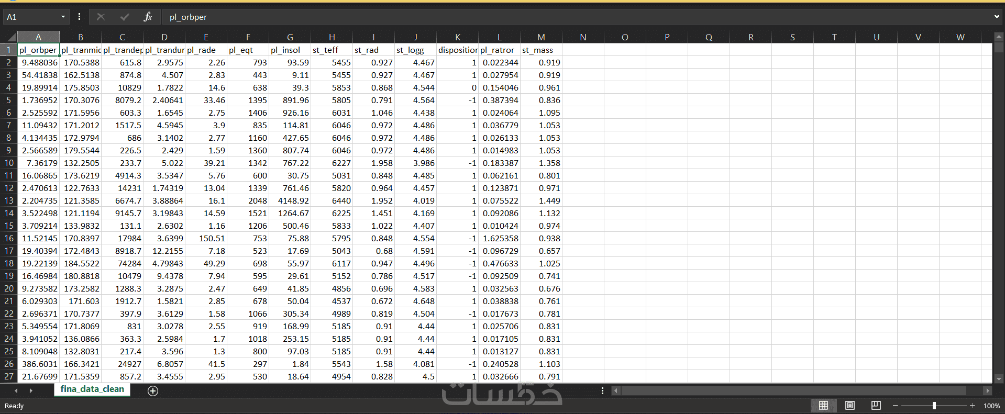Click vertical scrollbar up arrow
This screenshot has width=1005, height=414.
(999, 37)
